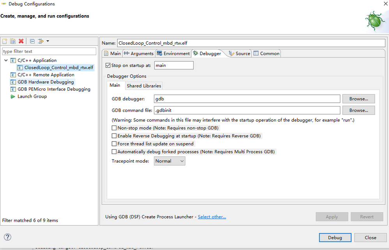Open the Tracepoint mode dropdown
389x250 pixels.
[170, 161]
